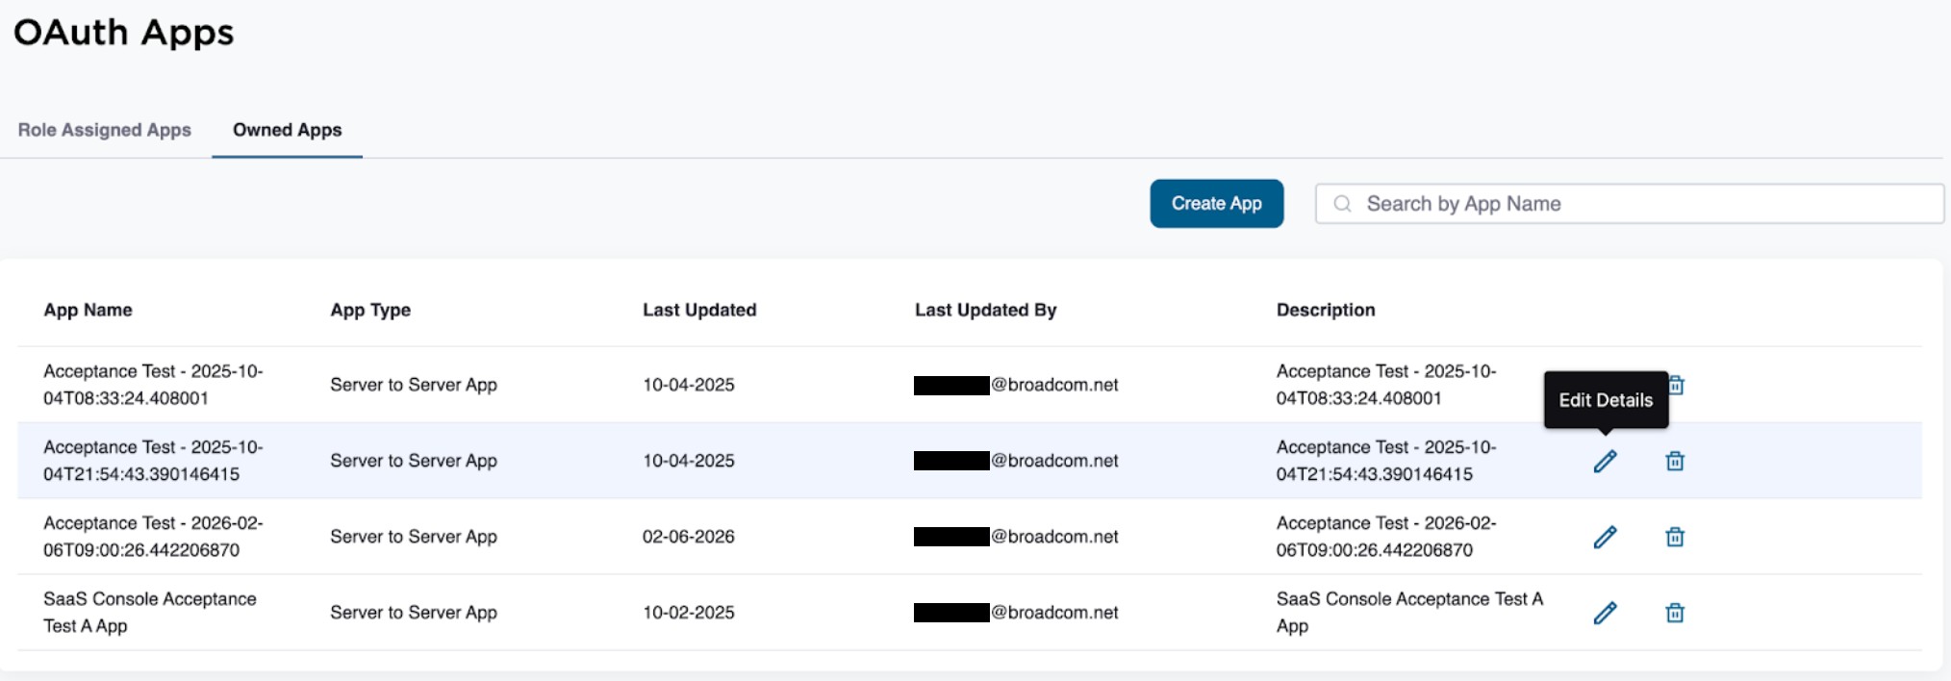The height and width of the screenshot is (681, 1951).
Task: Edit the SaaS Console Acceptance Test A App
Action: tap(1605, 613)
